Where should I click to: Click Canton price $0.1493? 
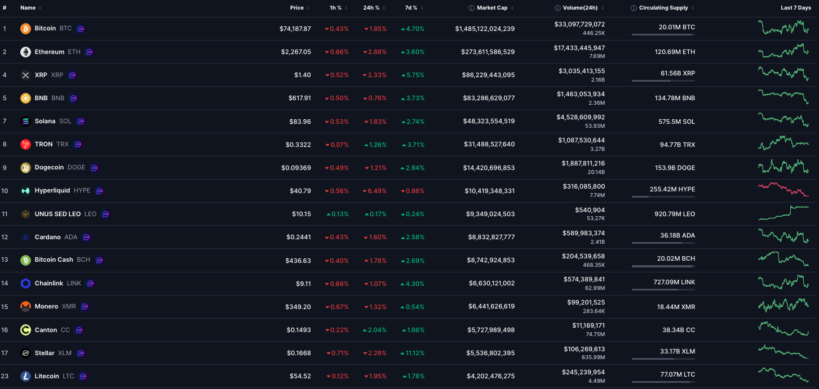(x=298, y=330)
